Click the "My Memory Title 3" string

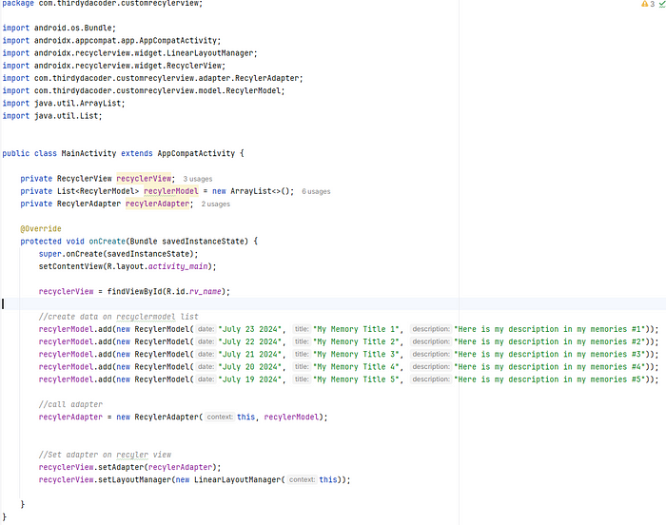[357, 354]
